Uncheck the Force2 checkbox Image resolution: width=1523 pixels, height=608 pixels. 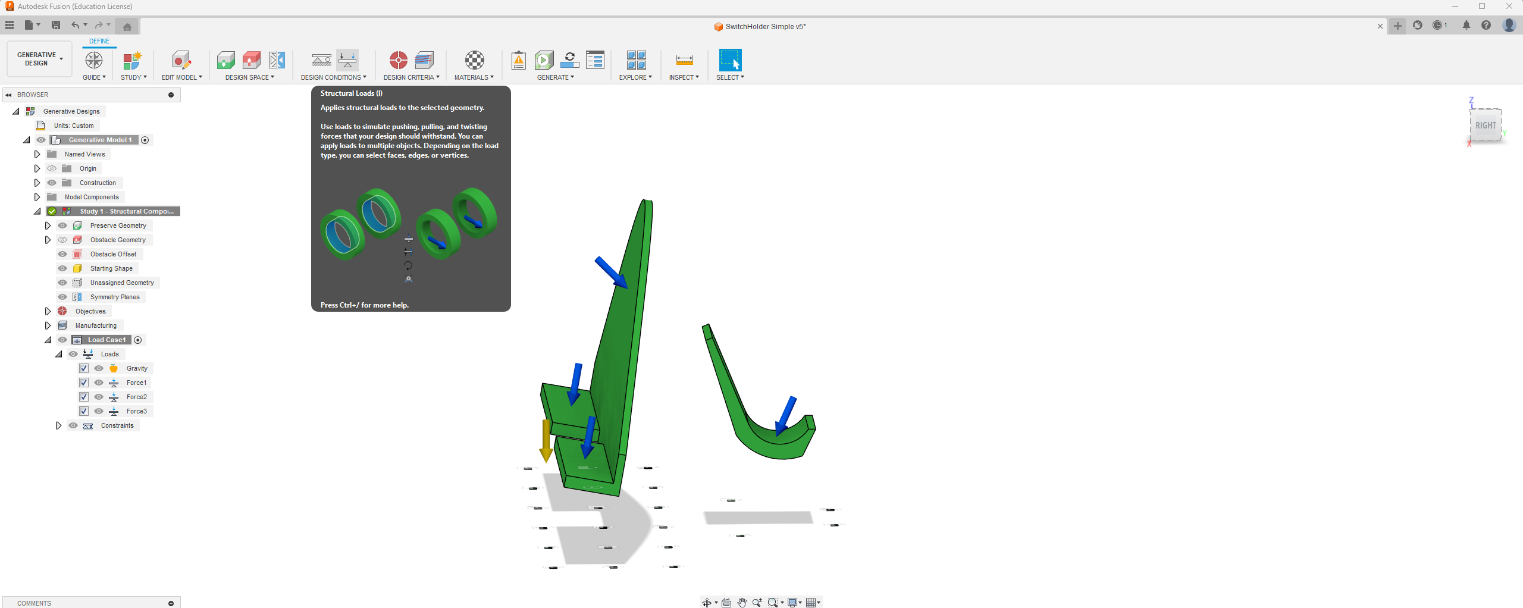[84, 397]
